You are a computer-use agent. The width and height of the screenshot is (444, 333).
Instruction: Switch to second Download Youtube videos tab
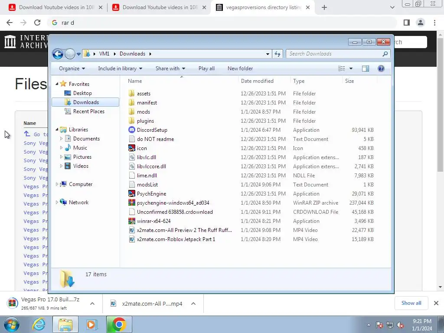pos(160,7)
